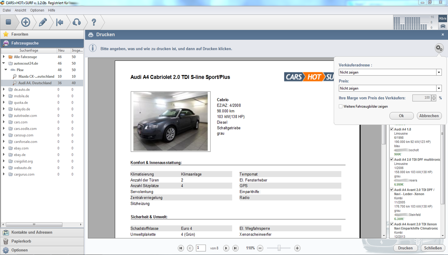This screenshot has height=255, width=448.
Task: Expand the ebay.com tree node
Action: pos(4,148)
